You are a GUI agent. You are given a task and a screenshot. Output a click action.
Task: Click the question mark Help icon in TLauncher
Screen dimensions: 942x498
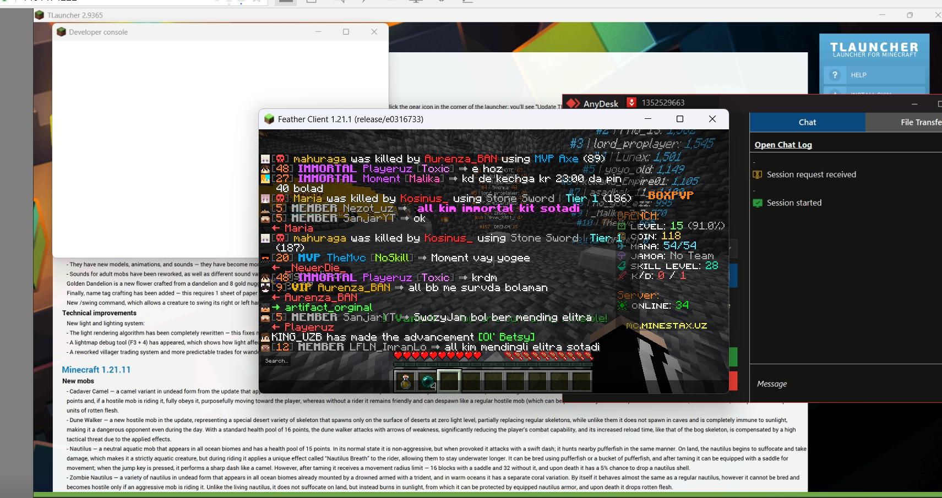835,75
